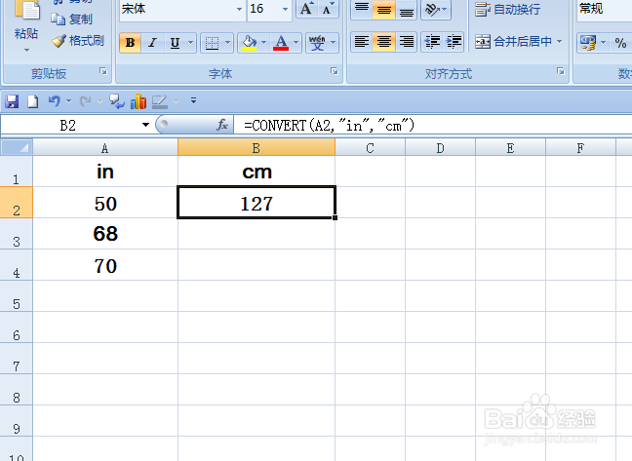
Task: Open font group dialog launcher
Action: (x=335, y=71)
